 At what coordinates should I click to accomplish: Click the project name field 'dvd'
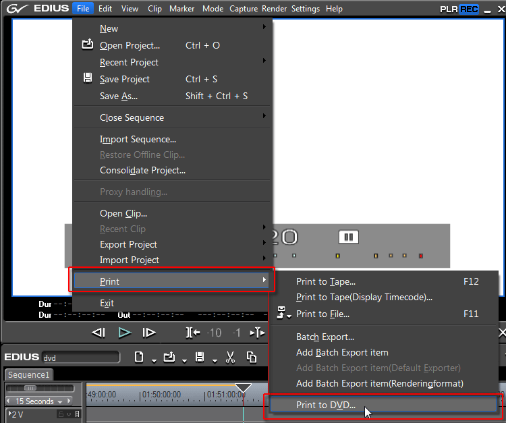tap(81, 358)
